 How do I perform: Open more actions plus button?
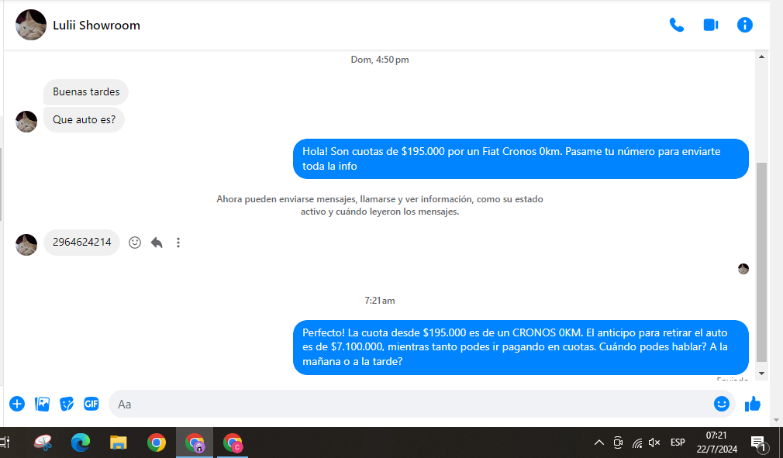coord(17,404)
